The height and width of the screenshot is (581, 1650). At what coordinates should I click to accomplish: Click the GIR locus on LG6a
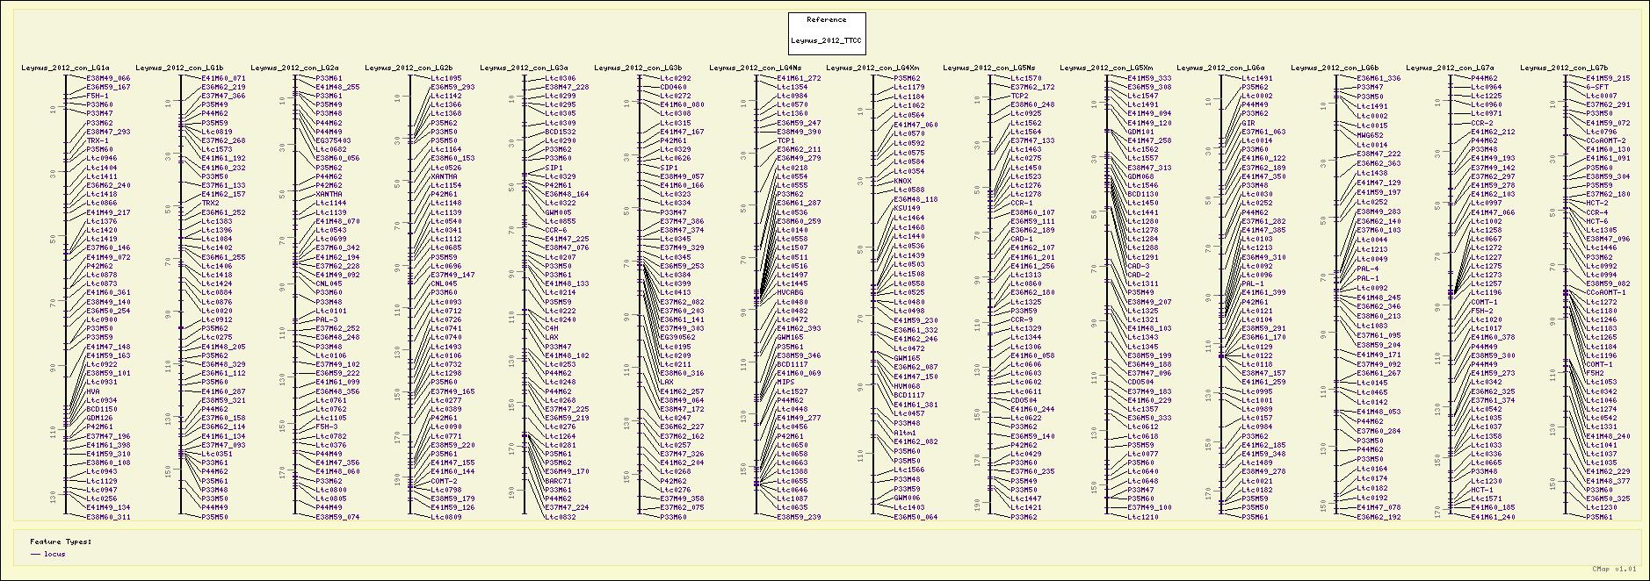[x=1248, y=123]
